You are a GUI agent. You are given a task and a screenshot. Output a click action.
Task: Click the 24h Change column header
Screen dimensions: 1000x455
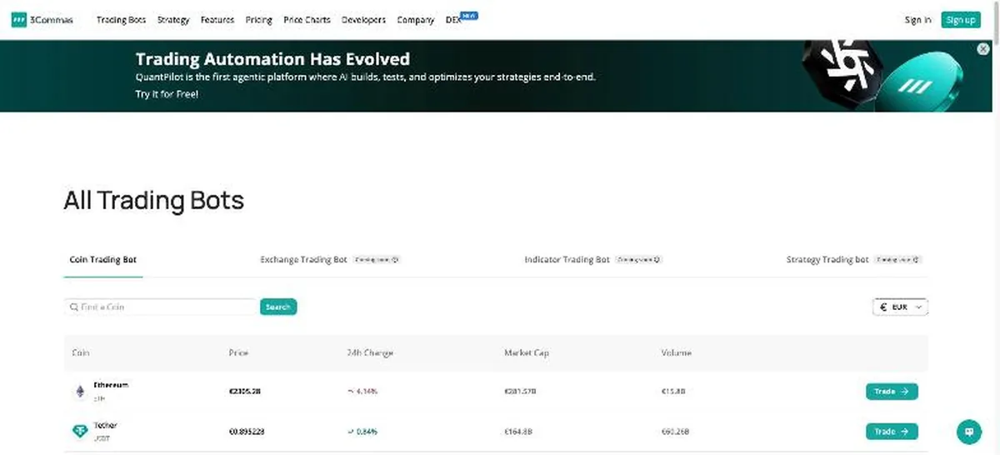(369, 352)
